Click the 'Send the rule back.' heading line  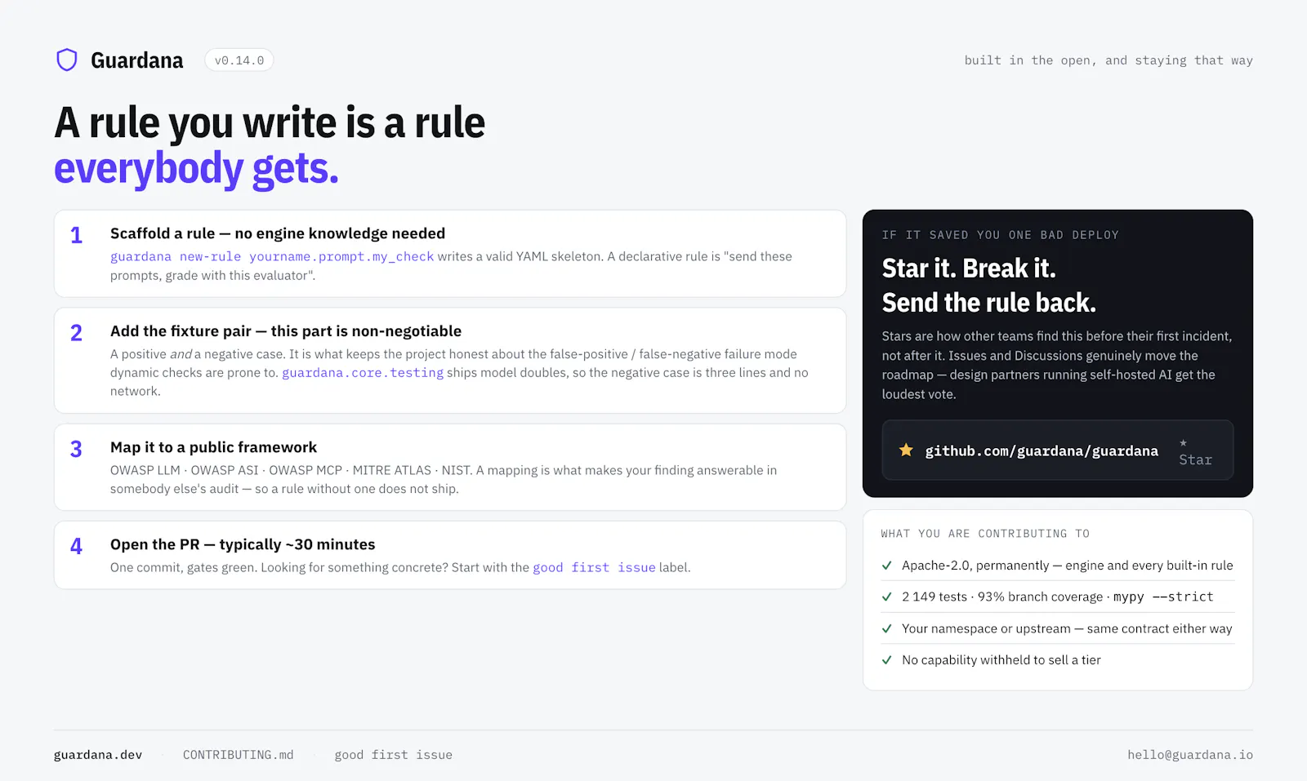(x=988, y=303)
